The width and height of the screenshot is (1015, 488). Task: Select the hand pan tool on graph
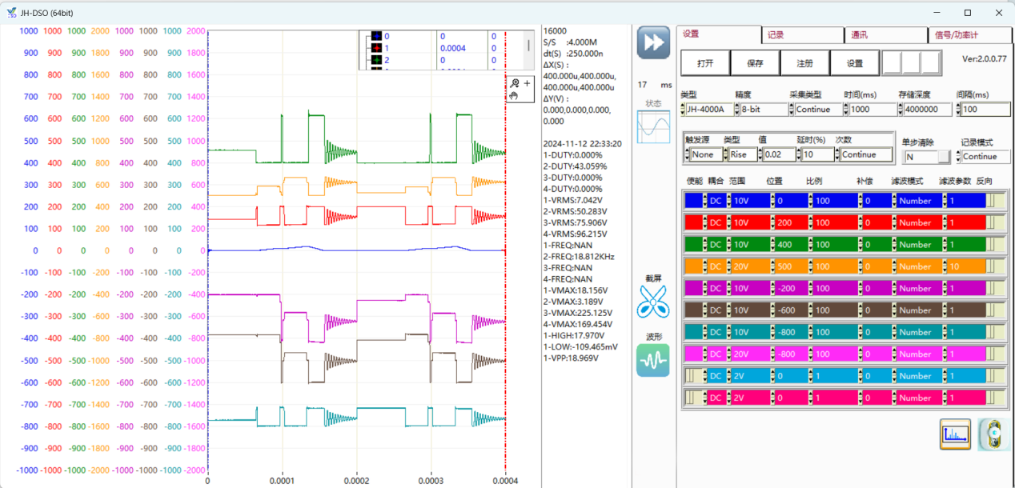pyautogui.click(x=515, y=96)
